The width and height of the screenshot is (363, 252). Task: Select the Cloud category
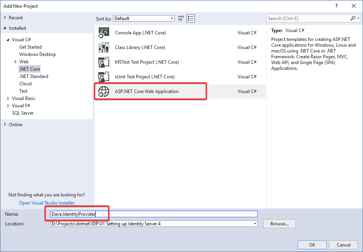pyautogui.click(x=25, y=84)
